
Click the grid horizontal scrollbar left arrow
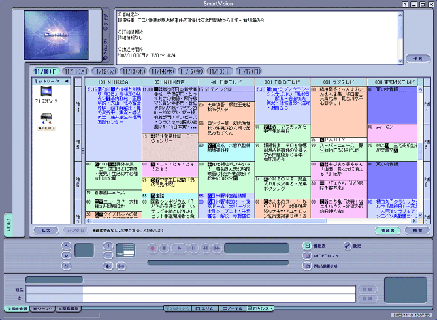click(x=88, y=221)
